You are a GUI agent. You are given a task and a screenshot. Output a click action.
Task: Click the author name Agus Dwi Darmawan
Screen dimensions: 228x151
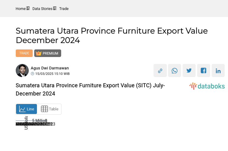click(50, 68)
